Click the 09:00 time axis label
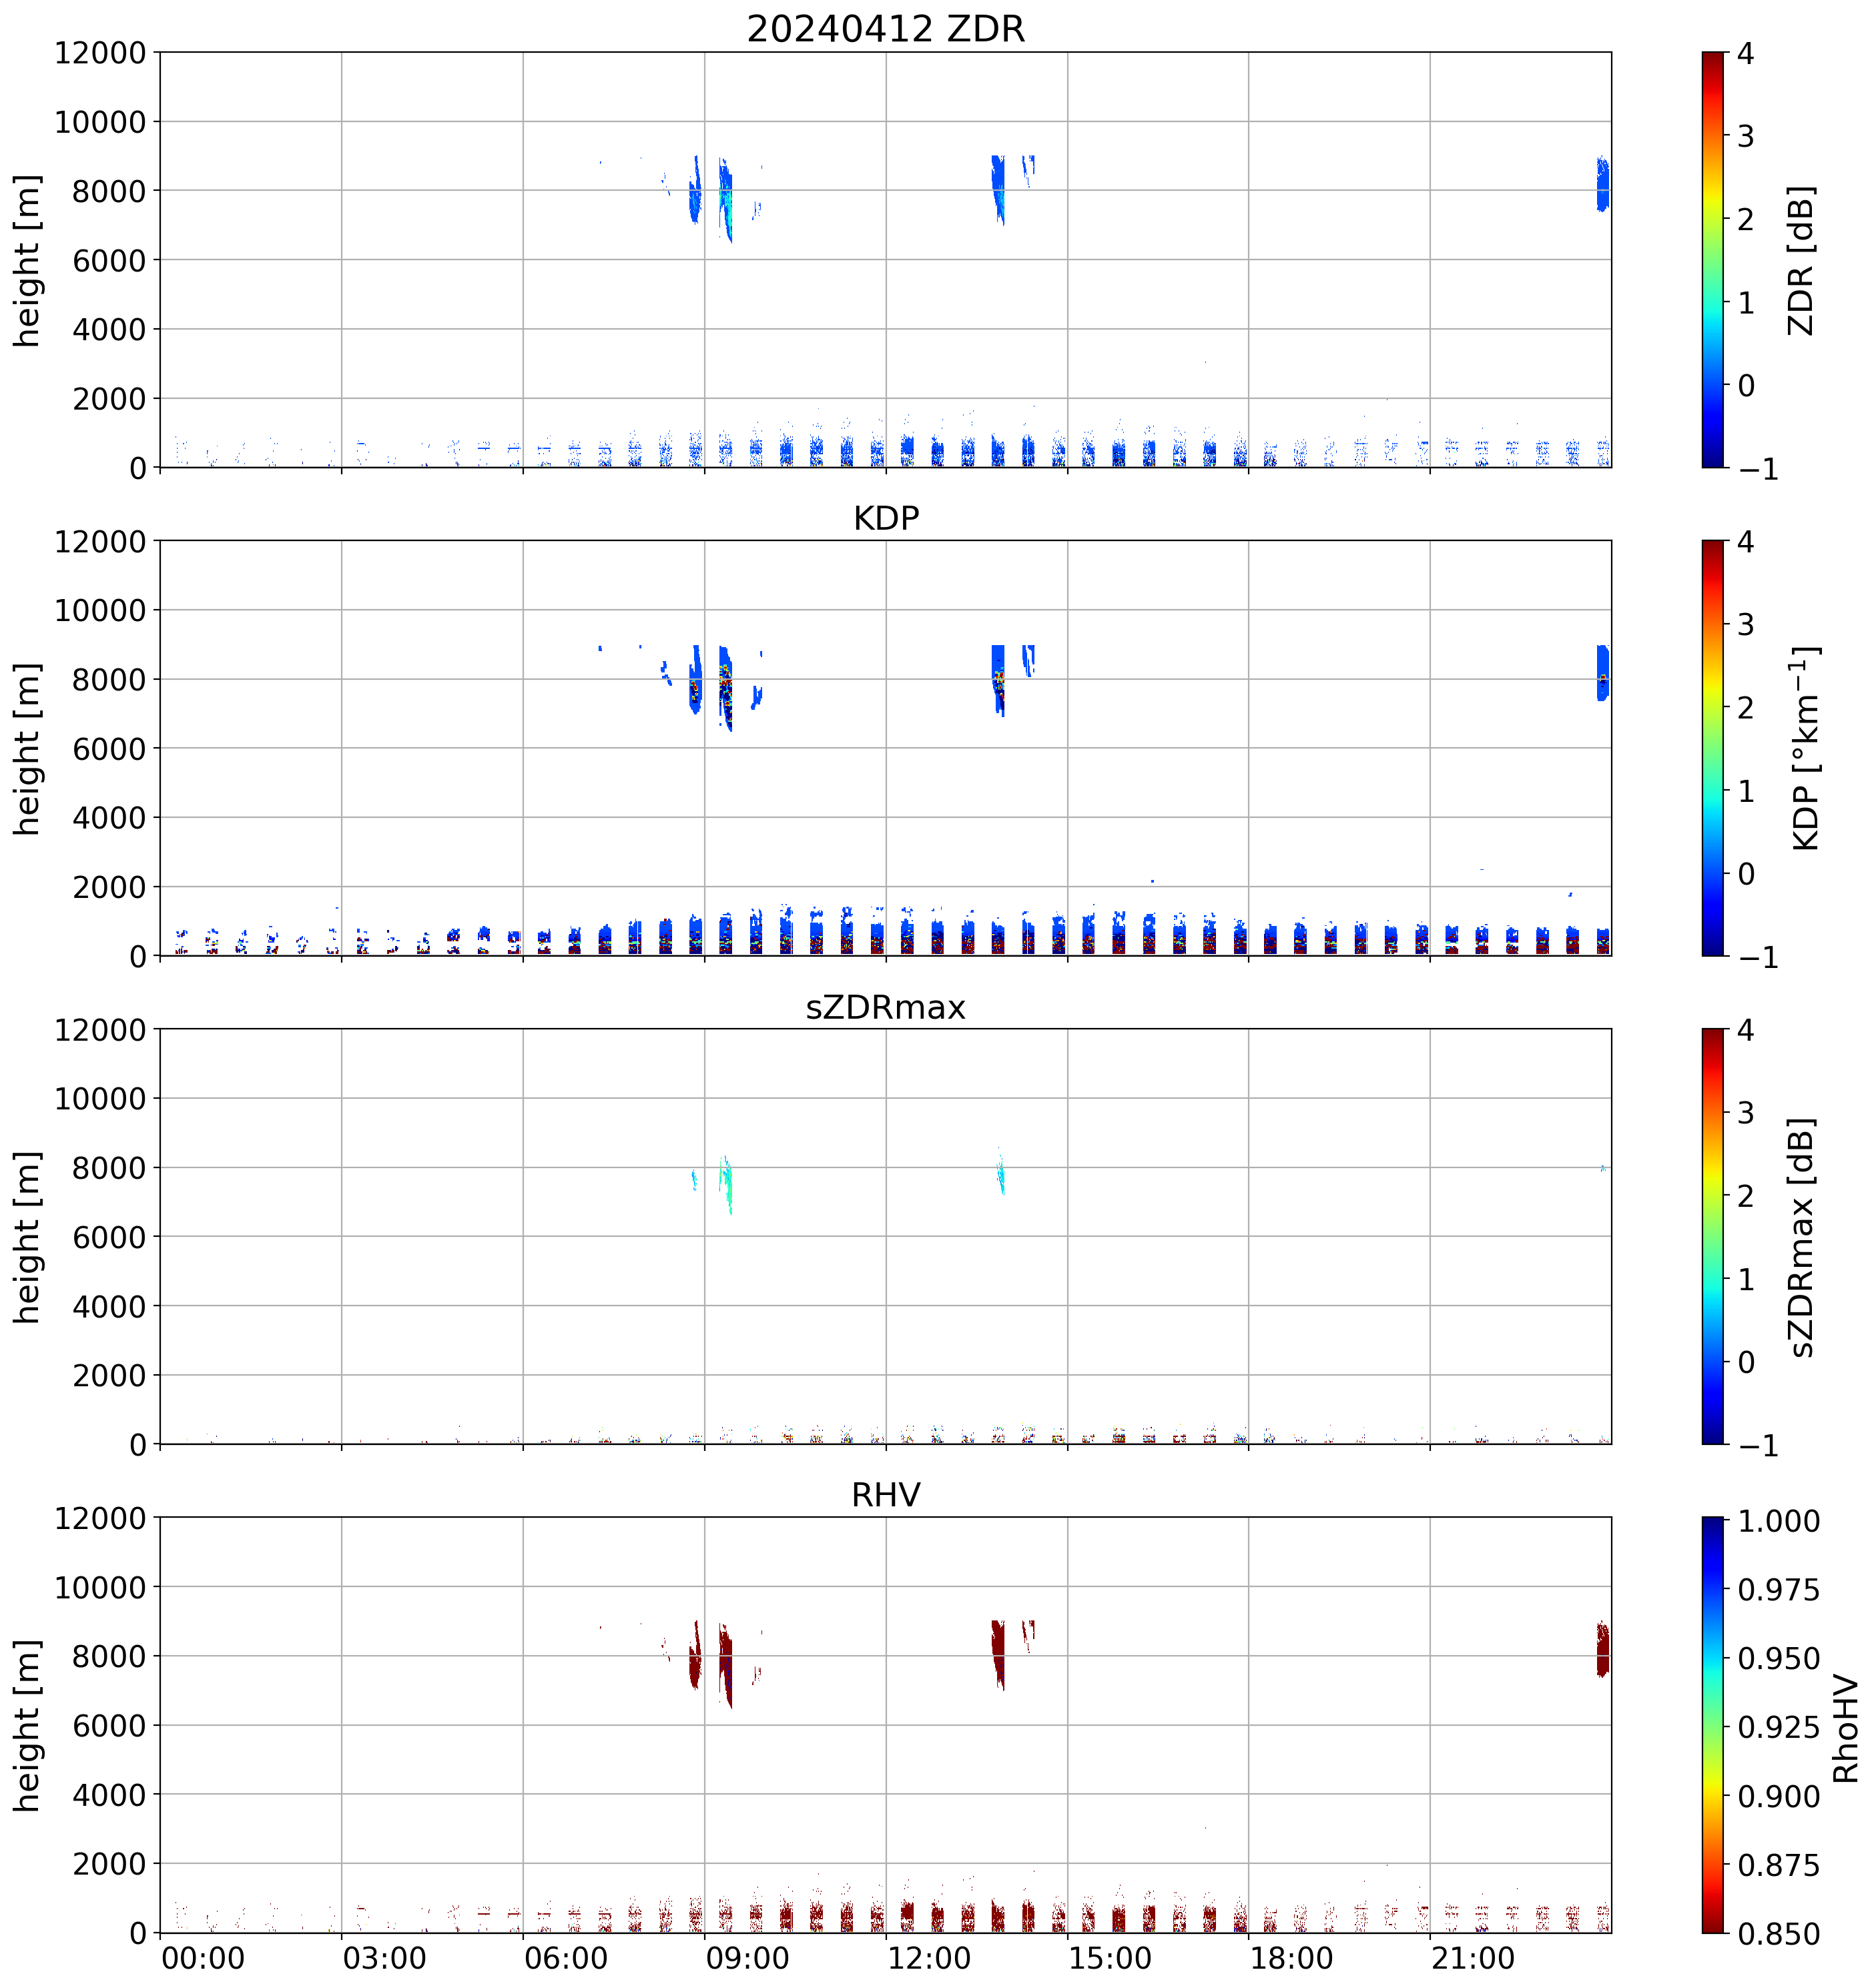Viewport: 1874px width, 1988px height. click(x=746, y=1958)
